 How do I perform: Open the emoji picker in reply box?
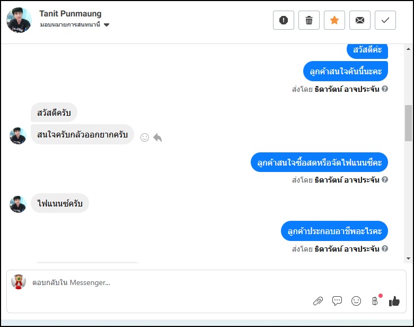click(356, 301)
